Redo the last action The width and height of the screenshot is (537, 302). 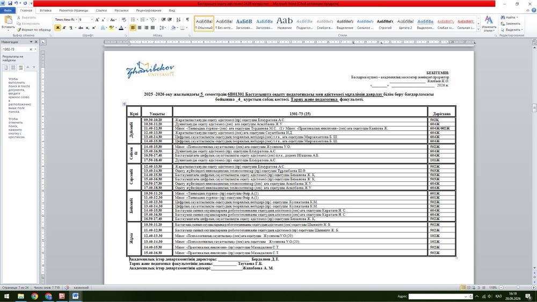(x=25, y=3)
